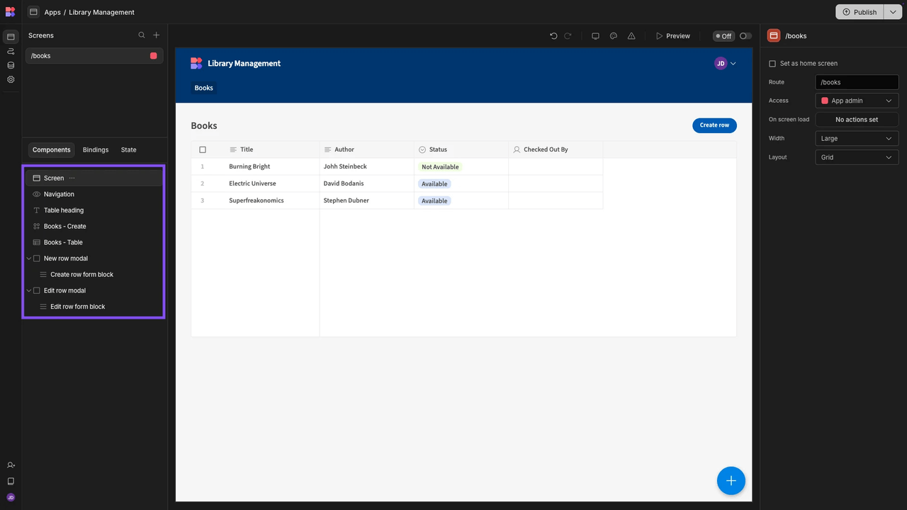Add a new screen with plus icon
Screen dimensions: 907x510
157,35
